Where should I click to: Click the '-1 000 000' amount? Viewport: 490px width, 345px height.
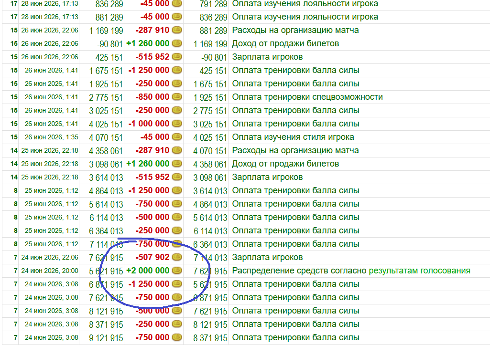149,124
